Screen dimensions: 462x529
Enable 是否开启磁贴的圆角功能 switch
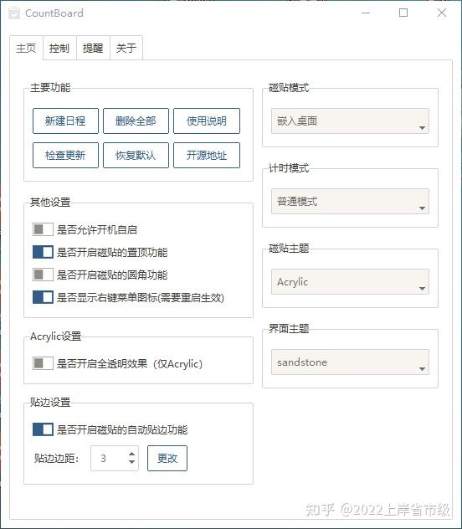point(43,275)
